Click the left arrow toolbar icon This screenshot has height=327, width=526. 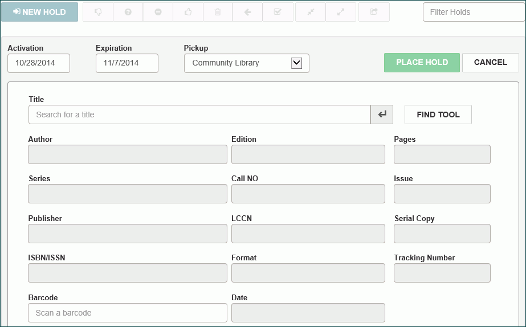(x=248, y=12)
